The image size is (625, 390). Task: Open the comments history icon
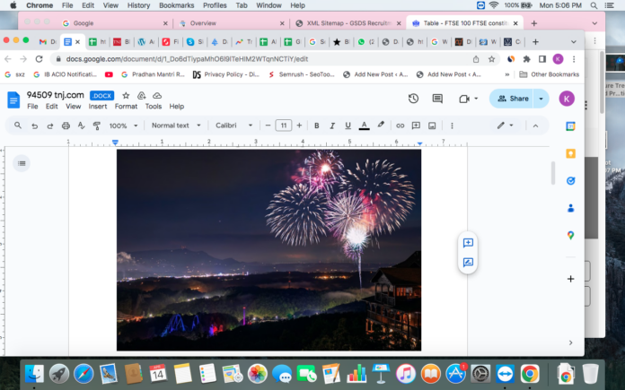(x=437, y=99)
